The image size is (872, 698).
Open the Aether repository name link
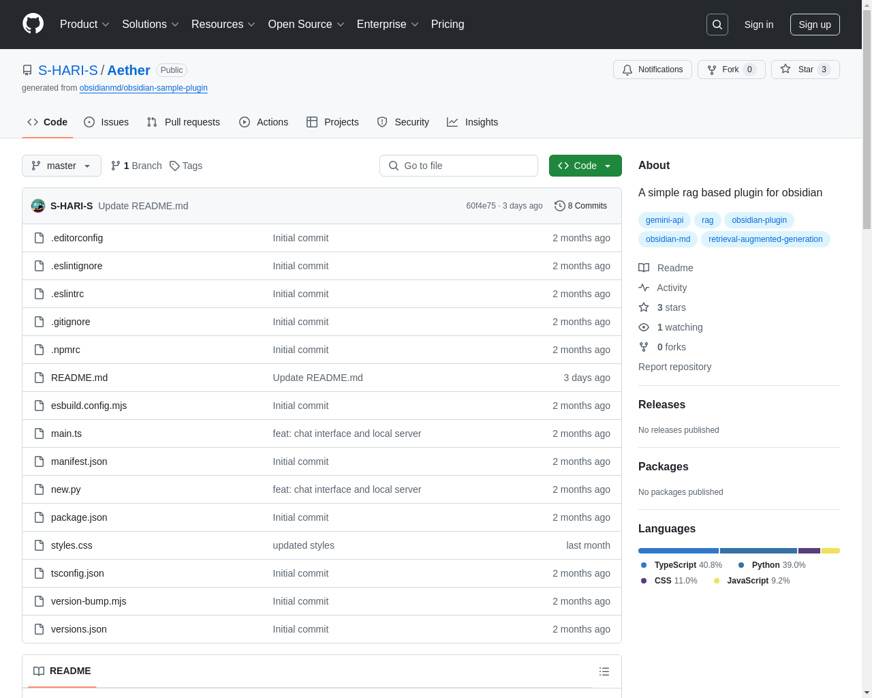(129, 70)
